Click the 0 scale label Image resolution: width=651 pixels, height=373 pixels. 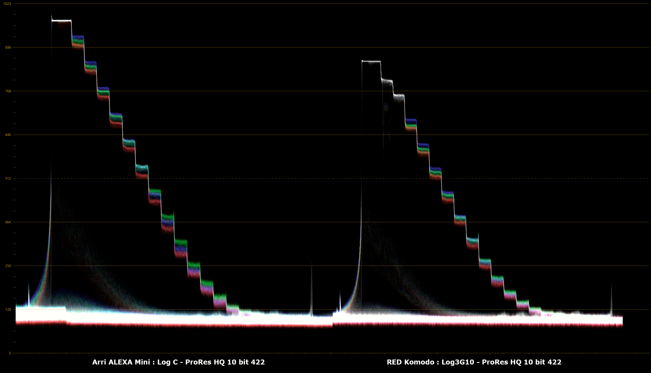pyautogui.click(x=10, y=353)
